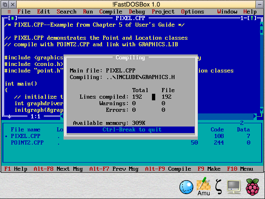Screen dimensions: 265x199
Task: Click the PIXEL.CPP editor close box
Action: tap(13, 18)
